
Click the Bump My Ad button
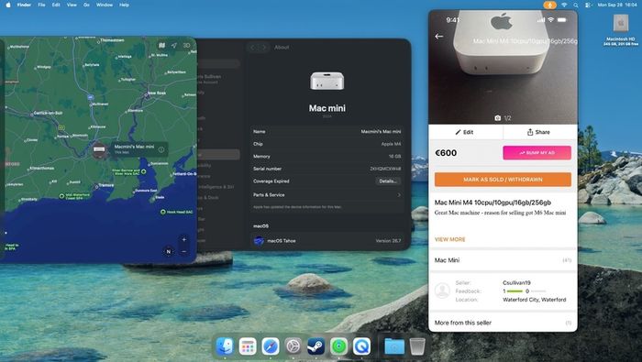pos(537,152)
